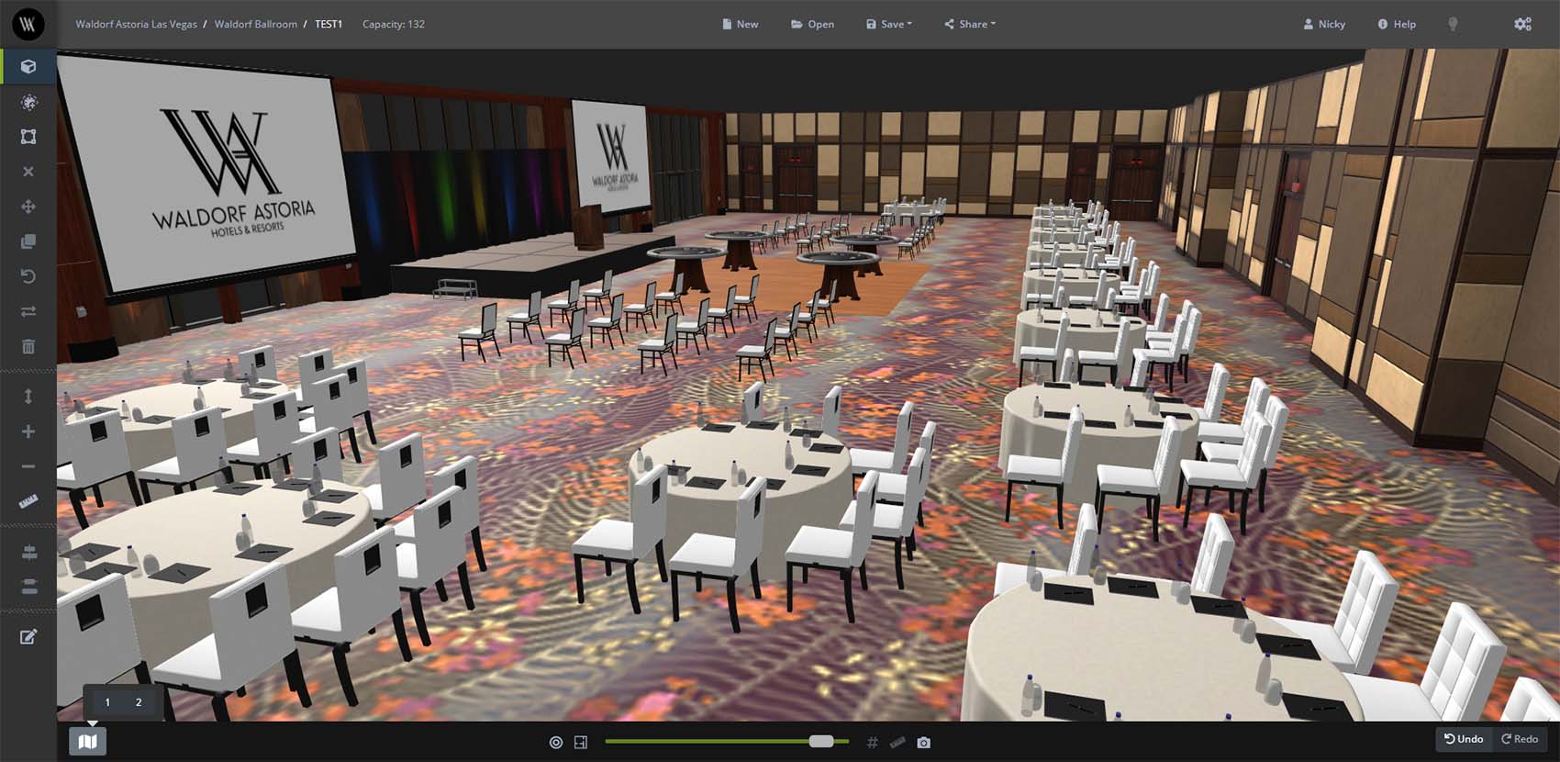Toggle the grid hash icon

[872, 742]
